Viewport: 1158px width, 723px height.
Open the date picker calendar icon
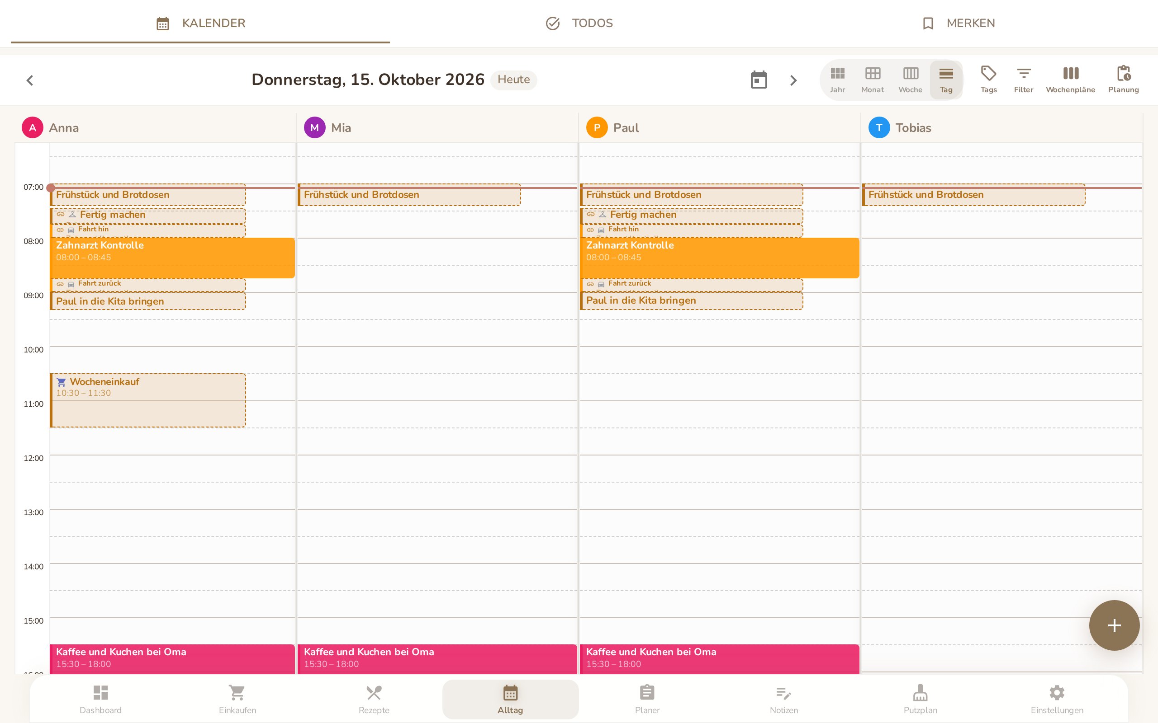click(x=759, y=80)
